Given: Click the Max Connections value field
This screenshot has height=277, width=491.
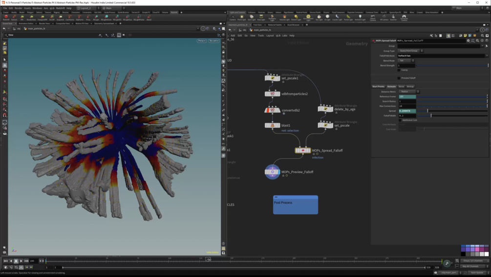Looking at the screenshot, I should [407, 106].
